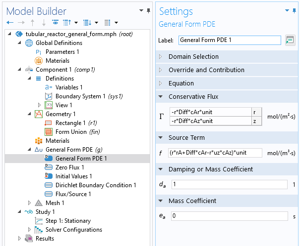Select the View 1 icon
The width and height of the screenshot is (300, 246).
pyautogui.click(x=49, y=105)
